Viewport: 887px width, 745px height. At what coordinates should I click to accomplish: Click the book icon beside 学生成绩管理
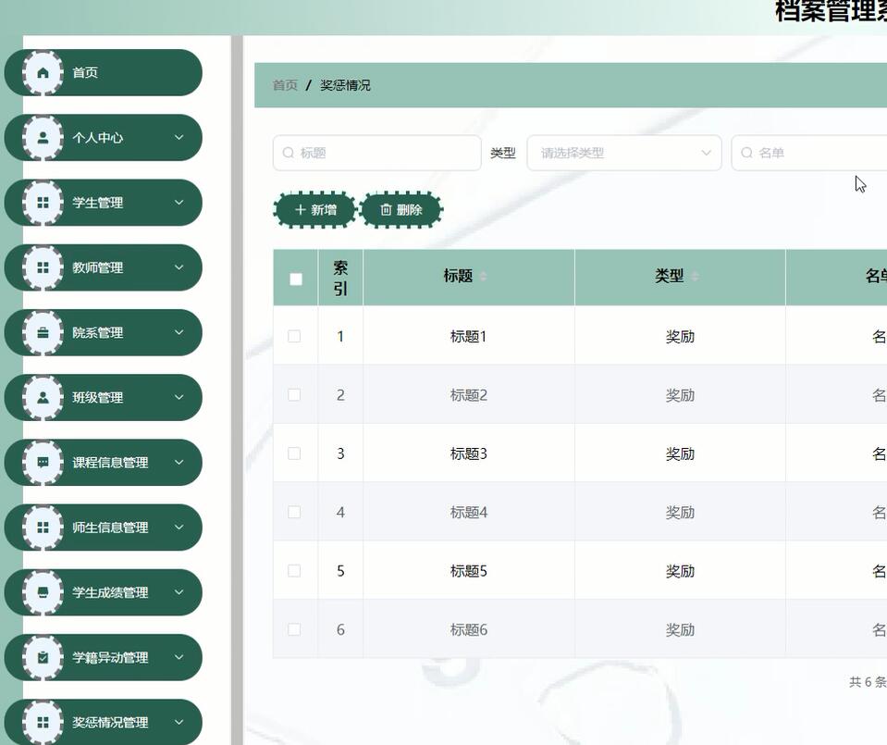click(x=42, y=592)
